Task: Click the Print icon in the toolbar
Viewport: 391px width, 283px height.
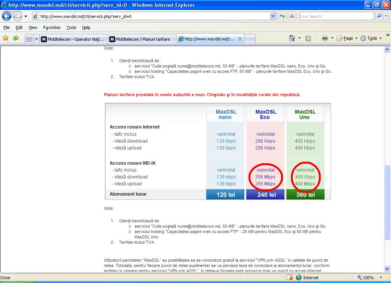Action: click(x=325, y=38)
